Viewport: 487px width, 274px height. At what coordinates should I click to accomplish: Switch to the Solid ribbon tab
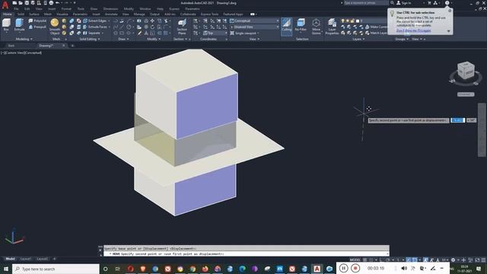point(21,14)
